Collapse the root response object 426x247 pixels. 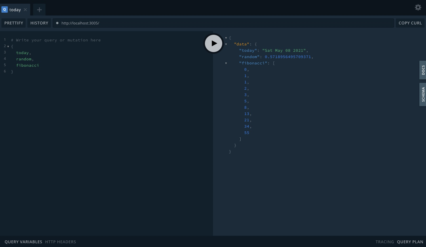click(226, 38)
